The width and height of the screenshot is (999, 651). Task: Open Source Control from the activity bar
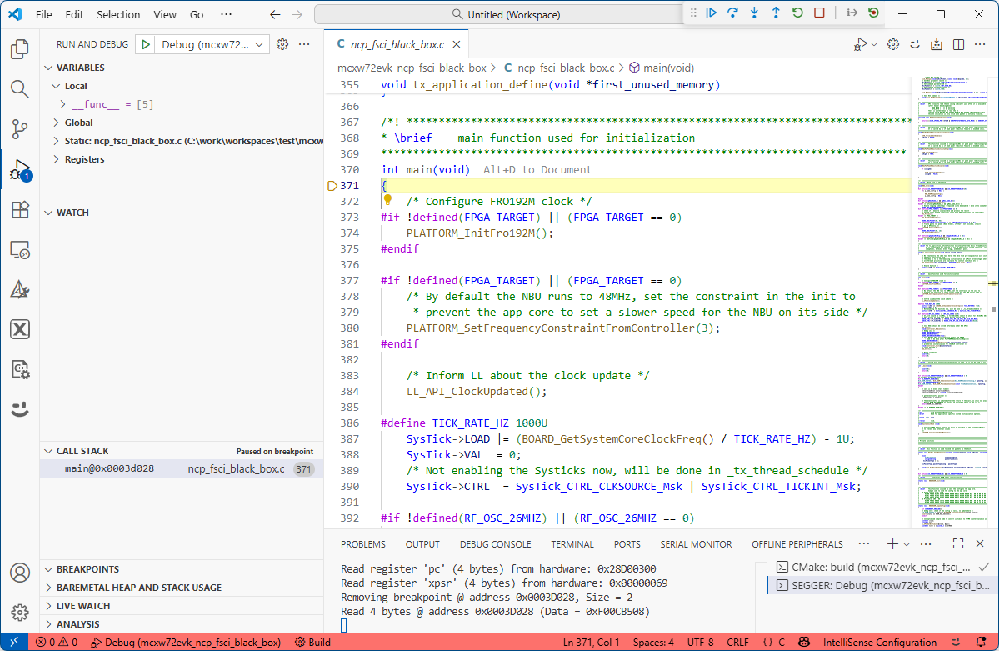(x=18, y=127)
